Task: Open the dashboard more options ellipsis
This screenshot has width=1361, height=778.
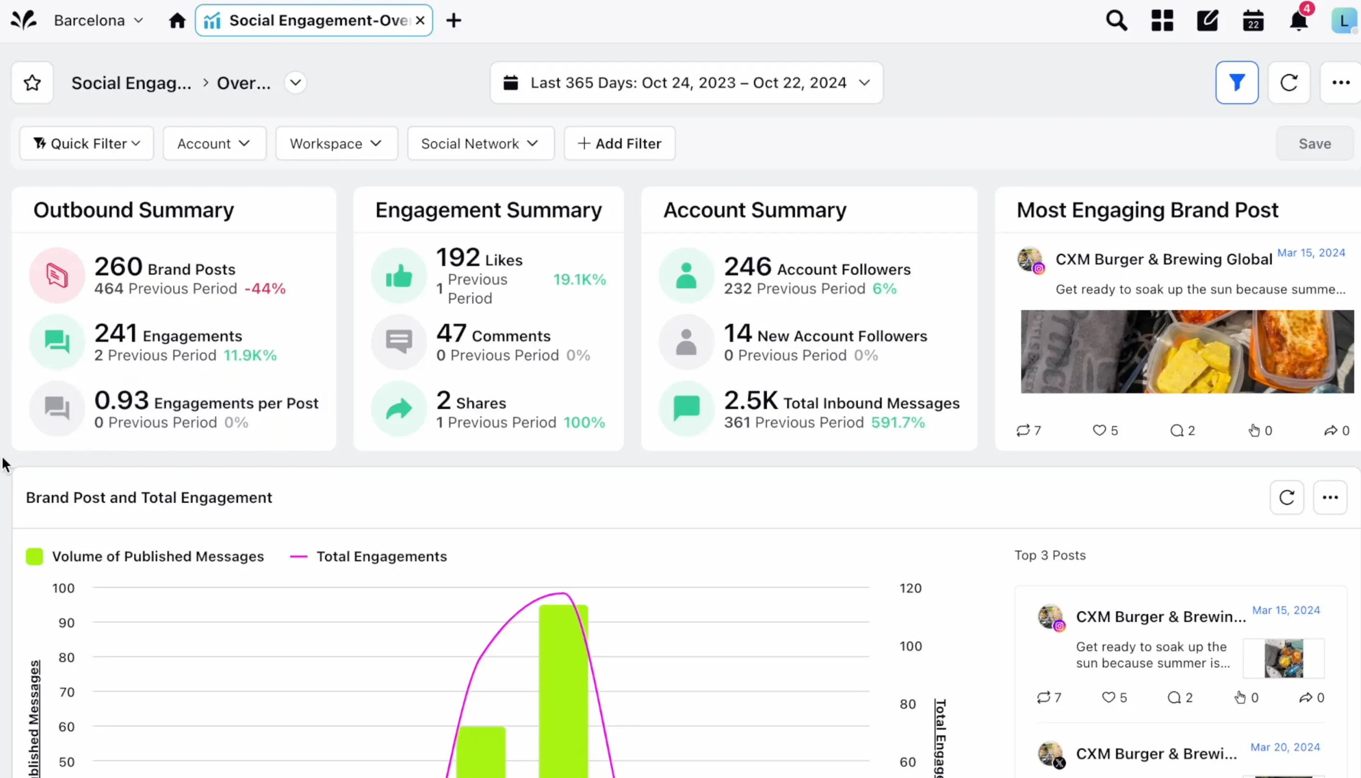Action: pos(1340,82)
